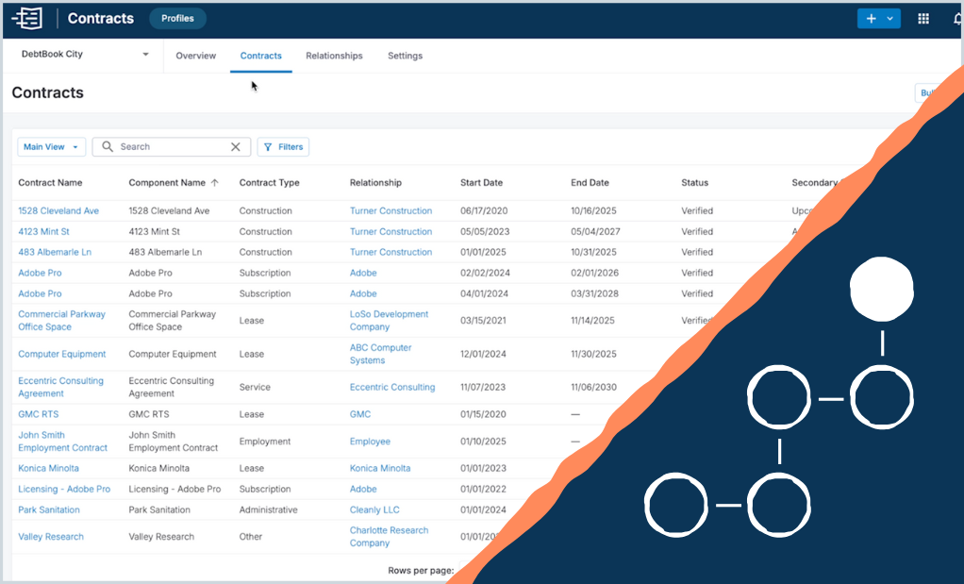Image resolution: width=964 pixels, height=584 pixels.
Task: Expand the DebtBook City dropdown
Action: (145, 55)
